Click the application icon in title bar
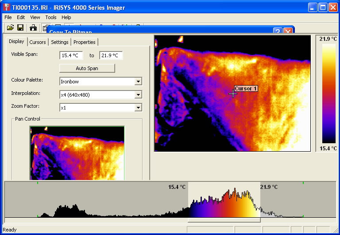Screen dimensions: 340x235 (x=6, y=8)
